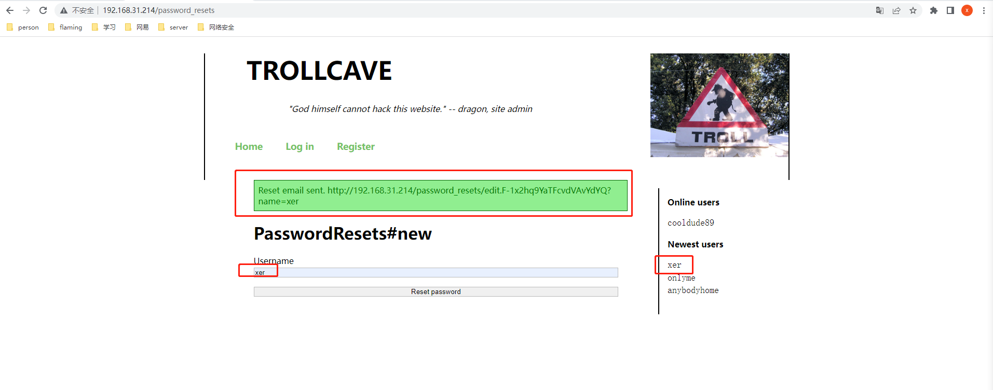Open the extensions puzzle icon
This screenshot has height=390, width=993.
[x=934, y=10]
